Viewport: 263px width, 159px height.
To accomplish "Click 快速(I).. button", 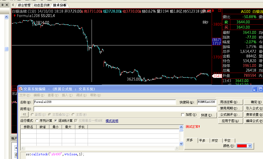I will (x=208, y=115).
